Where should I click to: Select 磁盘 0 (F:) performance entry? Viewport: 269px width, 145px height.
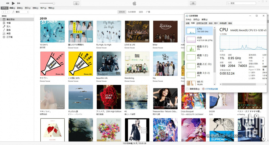pos(199,48)
